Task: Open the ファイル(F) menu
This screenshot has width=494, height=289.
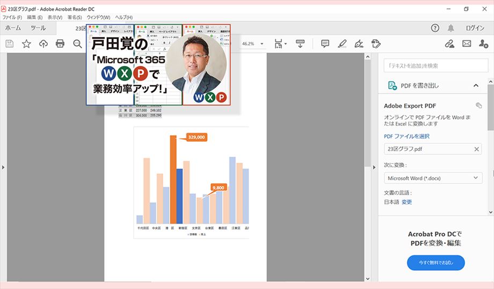Action: [x=12, y=17]
